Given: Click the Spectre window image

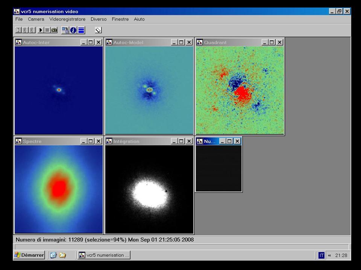Looking at the screenshot, I should [59, 189].
